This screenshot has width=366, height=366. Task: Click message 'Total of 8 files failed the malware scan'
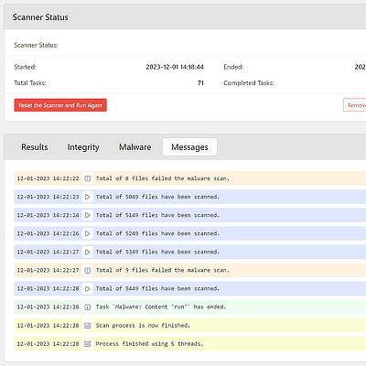[163, 178]
